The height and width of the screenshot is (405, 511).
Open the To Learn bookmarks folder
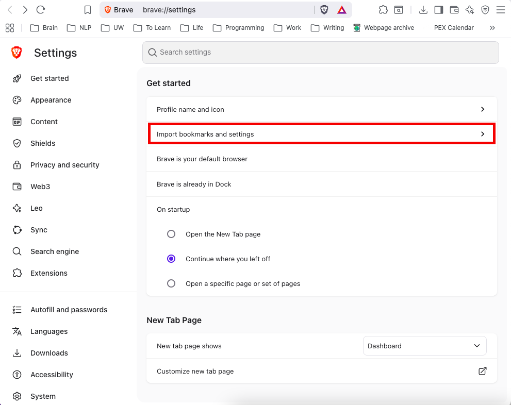point(152,28)
